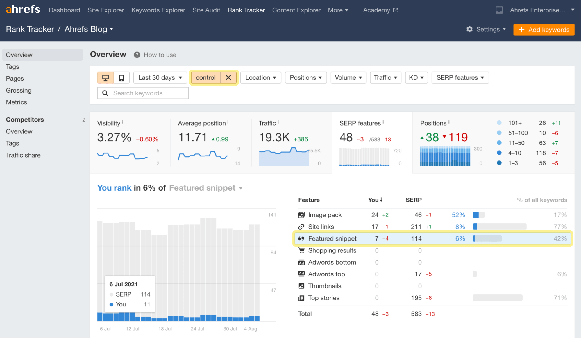Click the 1–3 positions blue legend dot
The height and width of the screenshot is (338, 581).
point(499,163)
